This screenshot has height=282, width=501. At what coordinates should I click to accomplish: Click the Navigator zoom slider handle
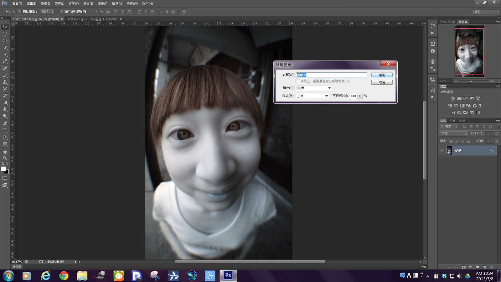click(x=471, y=81)
